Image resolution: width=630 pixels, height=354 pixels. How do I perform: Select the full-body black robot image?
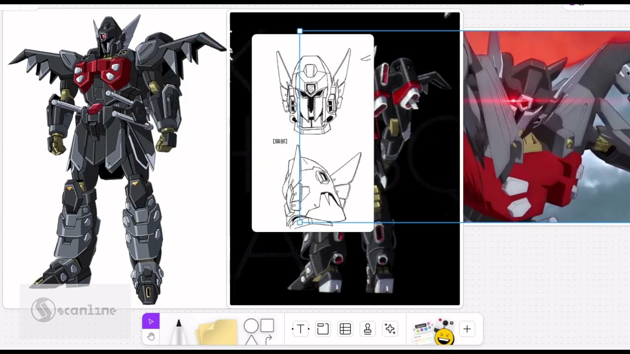tap(115, 159)
